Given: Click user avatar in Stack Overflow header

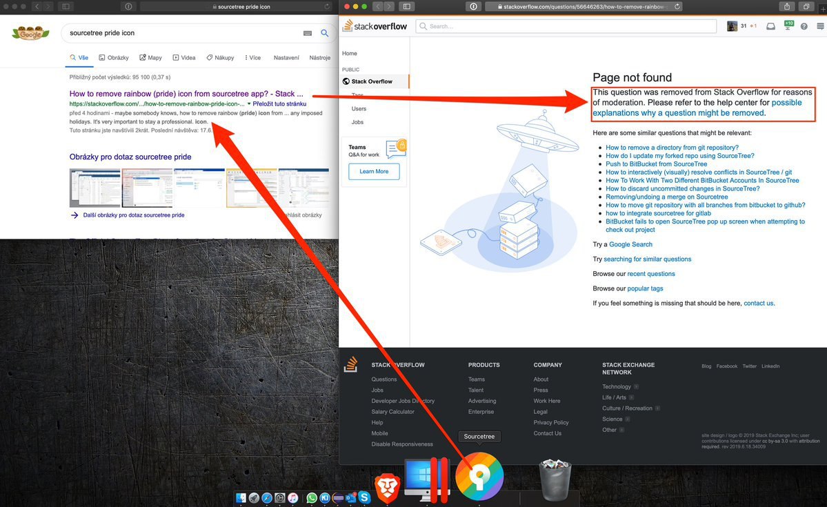Looking at the screenshot, I should [732, 26].
